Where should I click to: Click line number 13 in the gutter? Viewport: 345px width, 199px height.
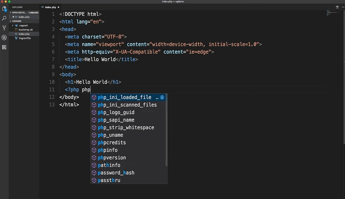point(52,105)
